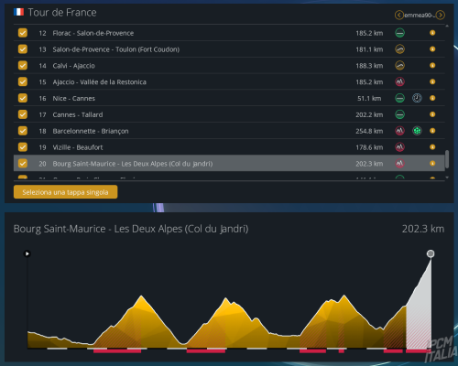This screenshot has height=366, width=458.
Task: Click the yellow dot icon on stage 19 row
Action: click(x=432, y=146)
